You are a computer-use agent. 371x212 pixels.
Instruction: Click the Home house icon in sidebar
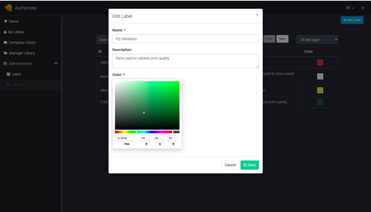pos(6,21)
